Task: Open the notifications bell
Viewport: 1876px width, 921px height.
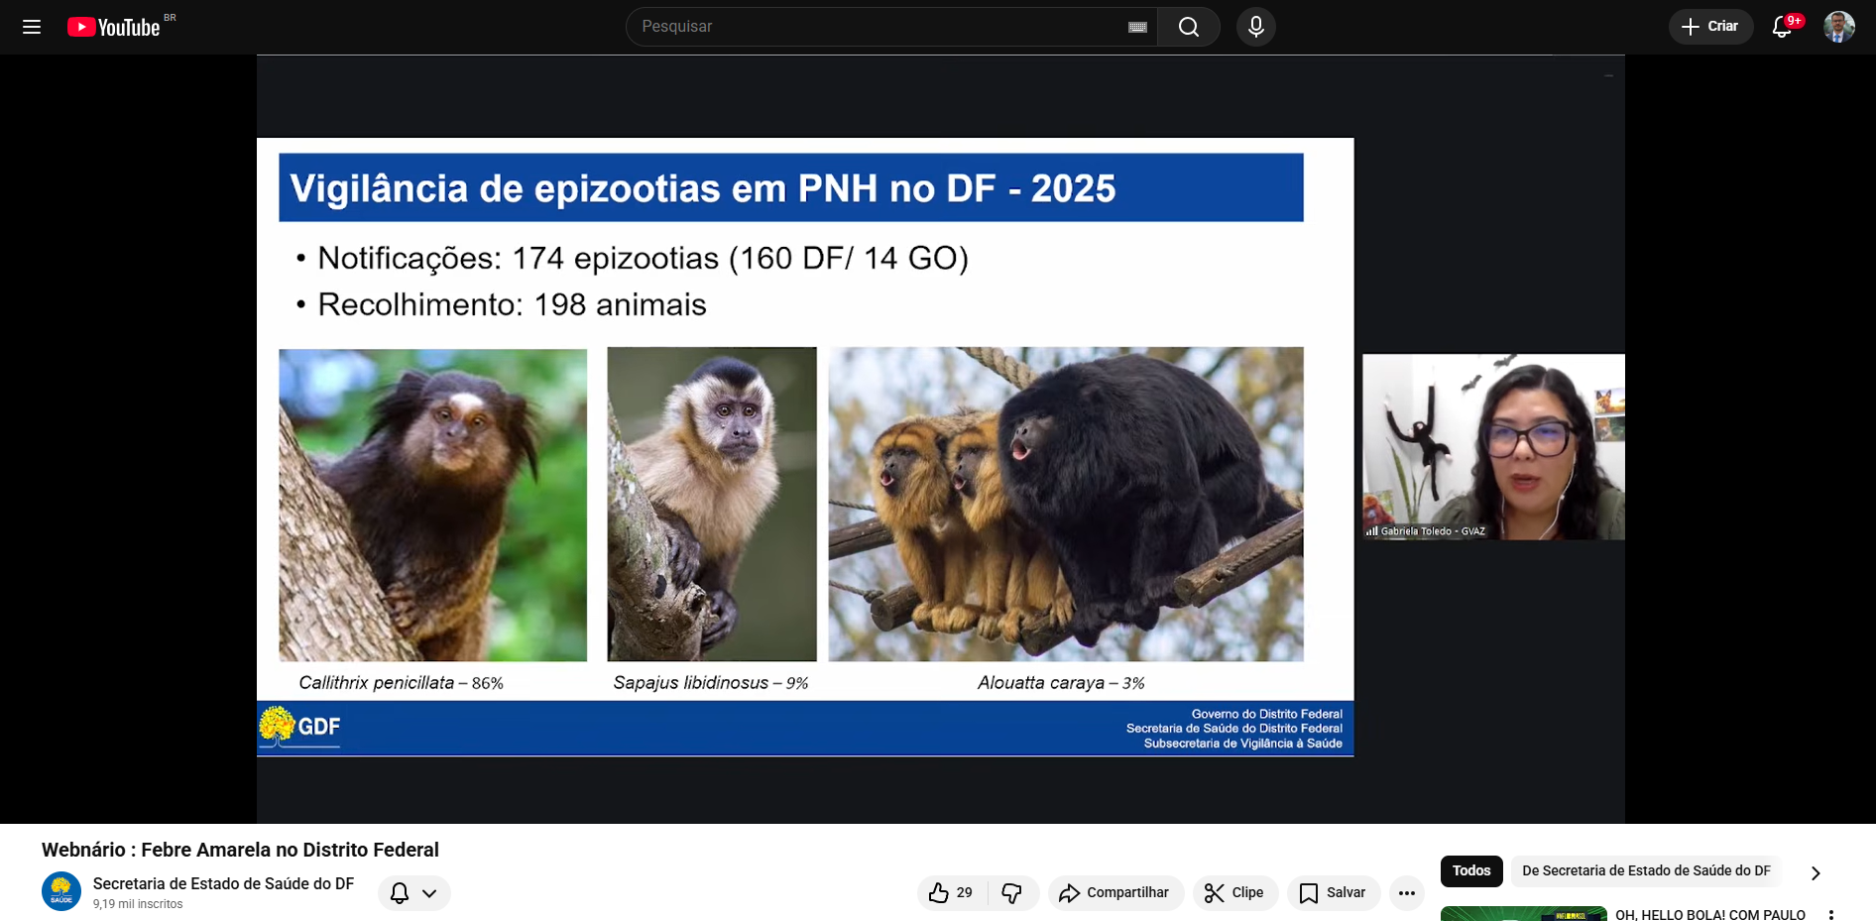Action: (1782, 27)
